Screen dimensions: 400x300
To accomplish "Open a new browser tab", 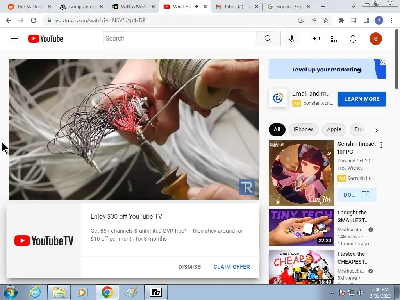I will (x=323, y=7).
